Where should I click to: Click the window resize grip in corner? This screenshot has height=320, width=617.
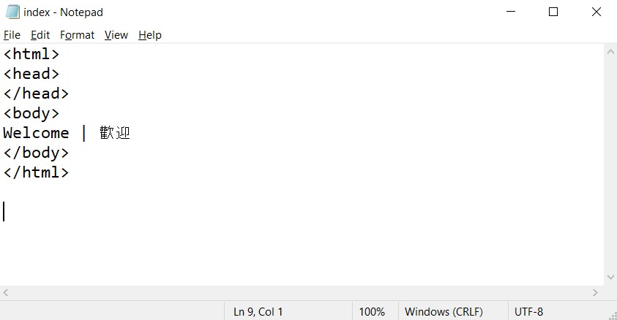point(613,316)
